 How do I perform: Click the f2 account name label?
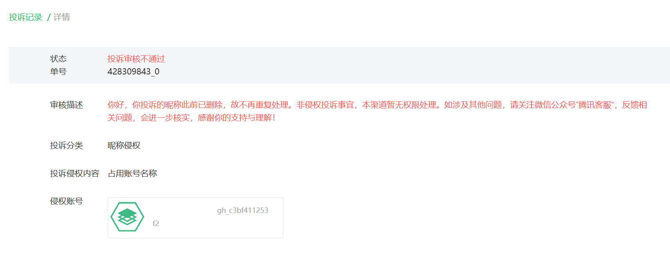tap(156, 223)
